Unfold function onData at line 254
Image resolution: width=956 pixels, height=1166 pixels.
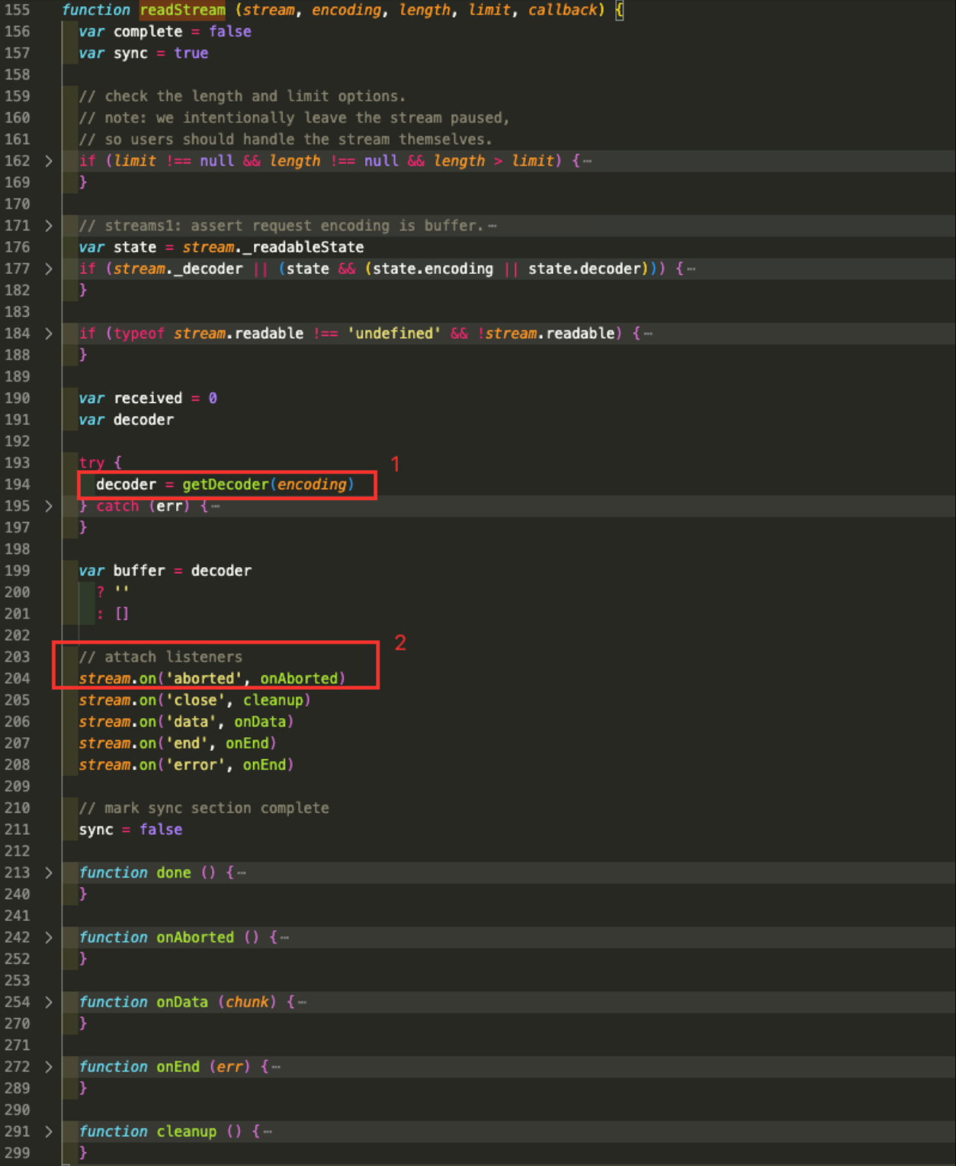click(x=49, y=1002)
